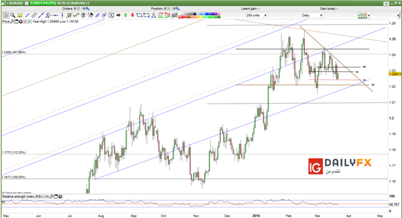402x218 pixels.
Task: Select the short line segment drawing tool
Action: (27, 15)
